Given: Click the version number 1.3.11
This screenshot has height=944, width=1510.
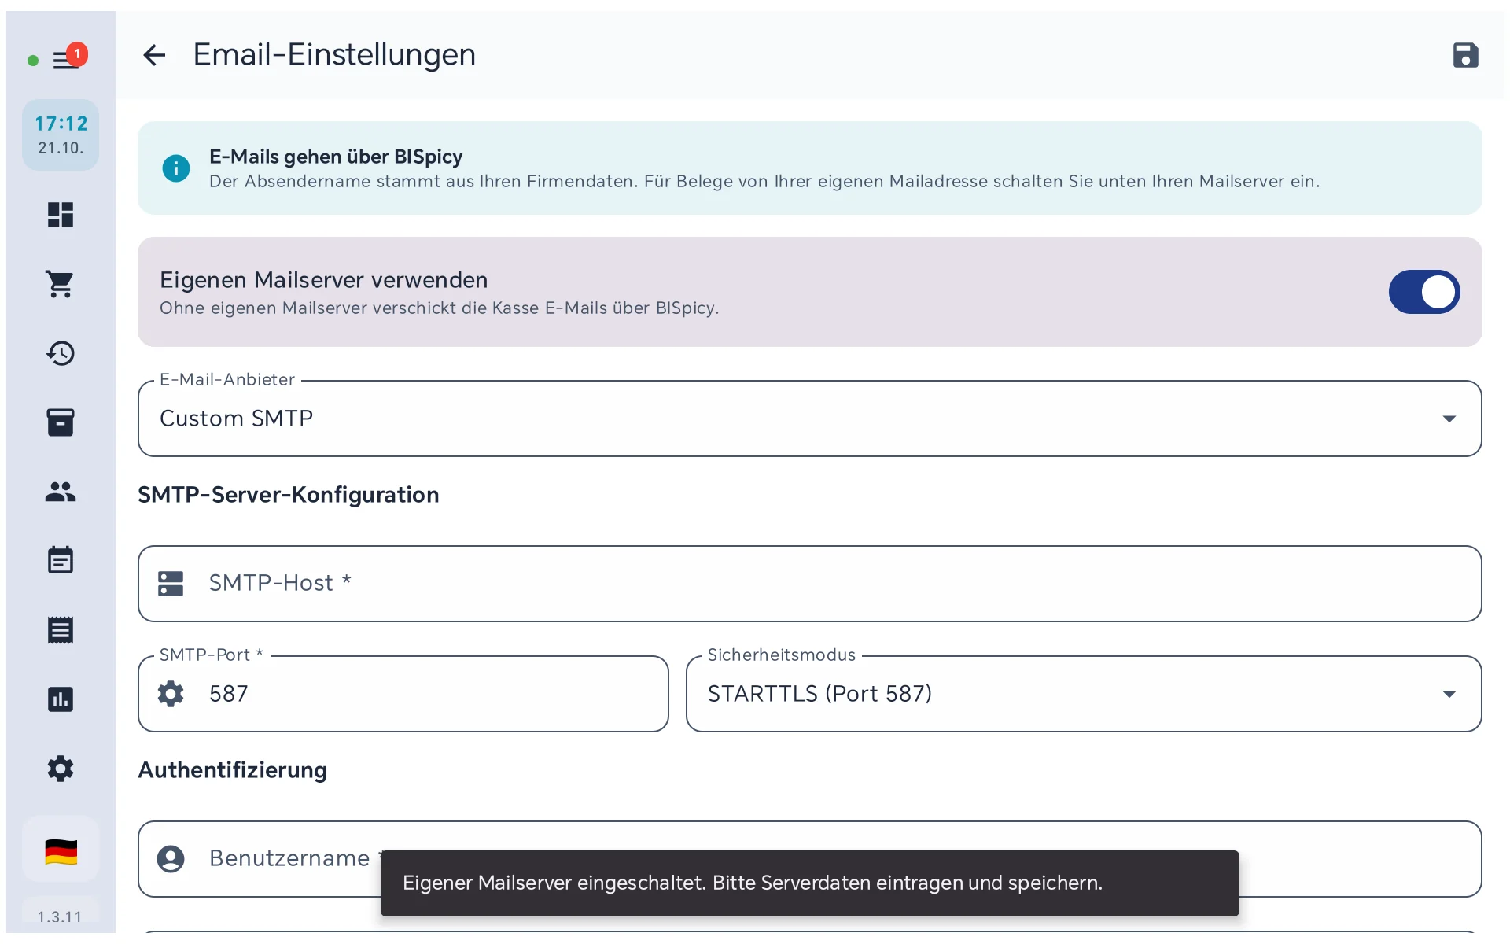Looking at the screenshot, I should click(x=60, y=917).
